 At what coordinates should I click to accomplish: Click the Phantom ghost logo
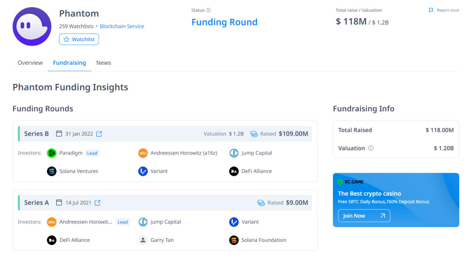[x=32, y=27]
